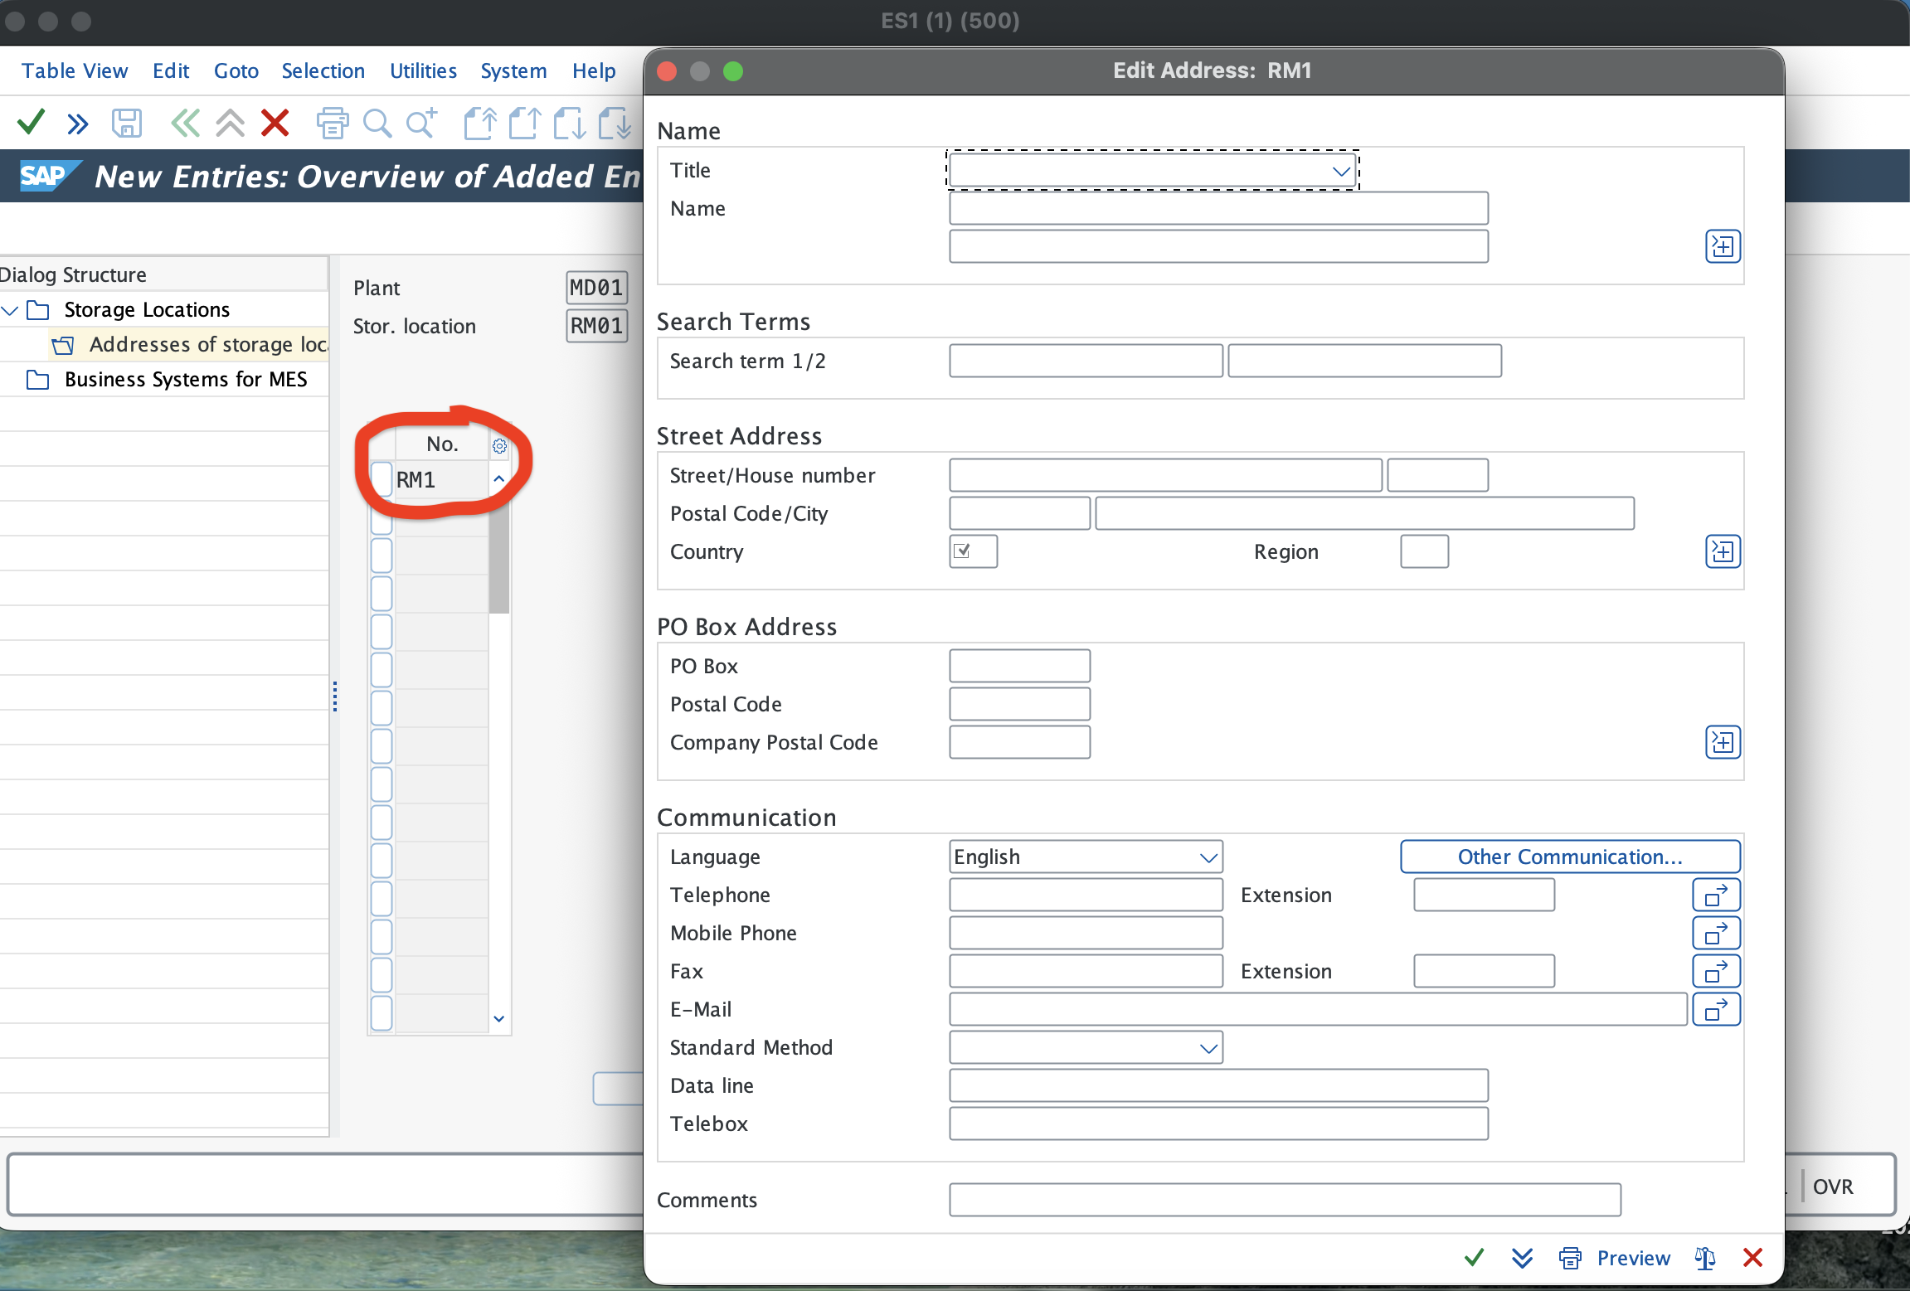This screenshot has width=1910, height=1291.
Task: Click the Region input field
Action: pos(1424,552)
